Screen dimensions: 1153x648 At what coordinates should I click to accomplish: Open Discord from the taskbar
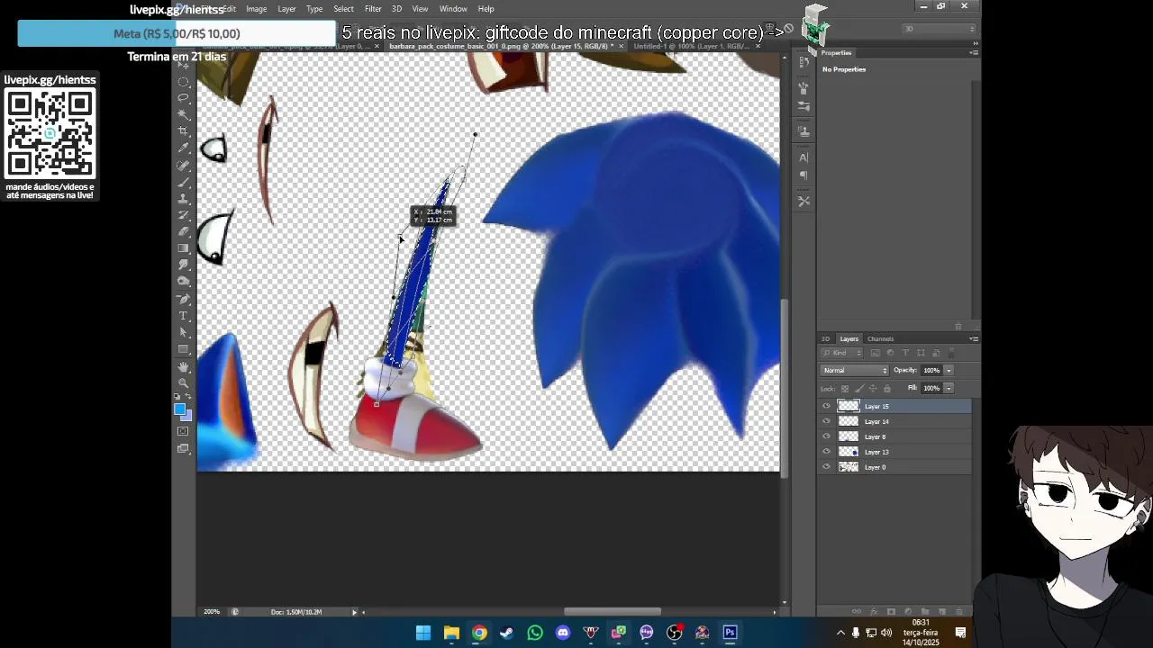(x=563, y=633)
